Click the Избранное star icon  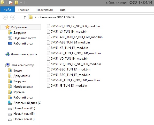click(x=7, y=27)
